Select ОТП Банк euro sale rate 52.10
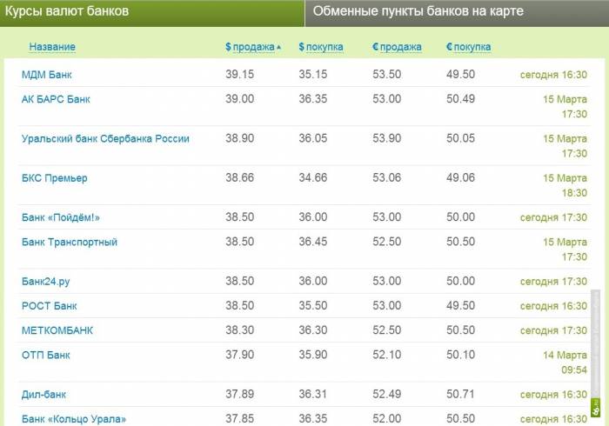The height and width of the screenshot is (426, 609). pyautogui.click(x=387, y=355)
